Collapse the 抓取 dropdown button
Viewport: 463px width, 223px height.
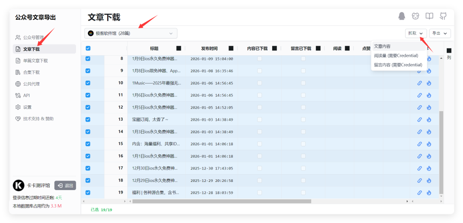click(416, 33)
